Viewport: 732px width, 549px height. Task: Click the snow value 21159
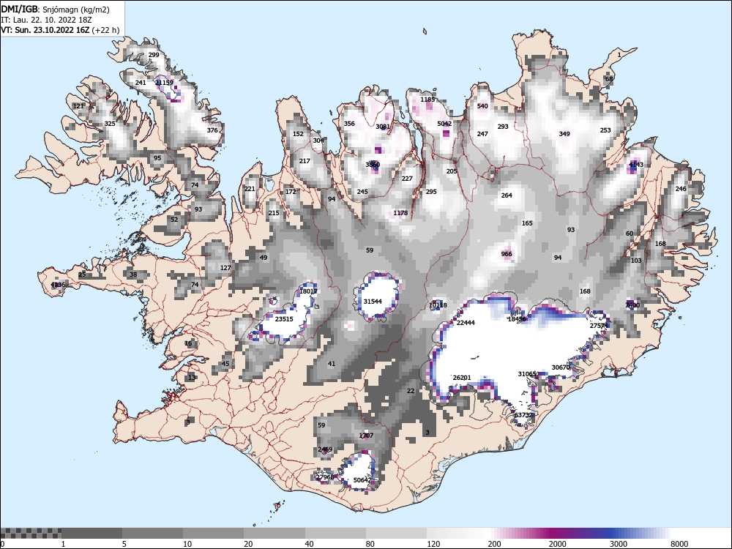(164, 83)
